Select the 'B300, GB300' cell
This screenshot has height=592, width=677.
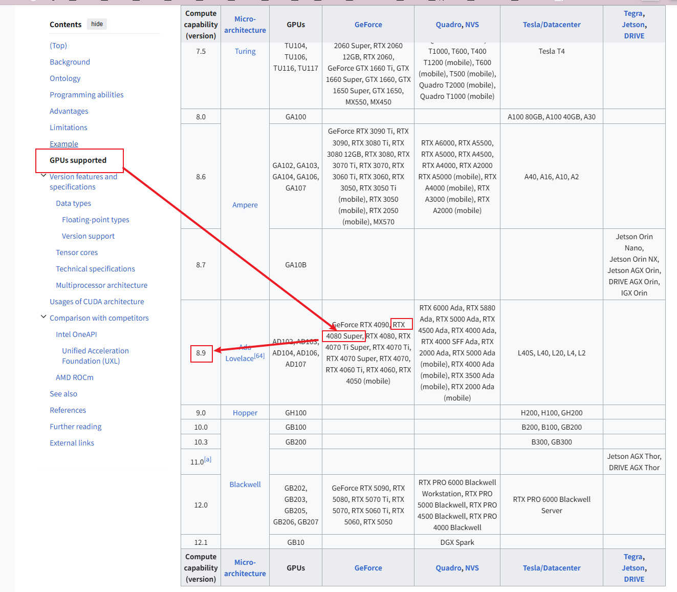click(x=552, y=442)
